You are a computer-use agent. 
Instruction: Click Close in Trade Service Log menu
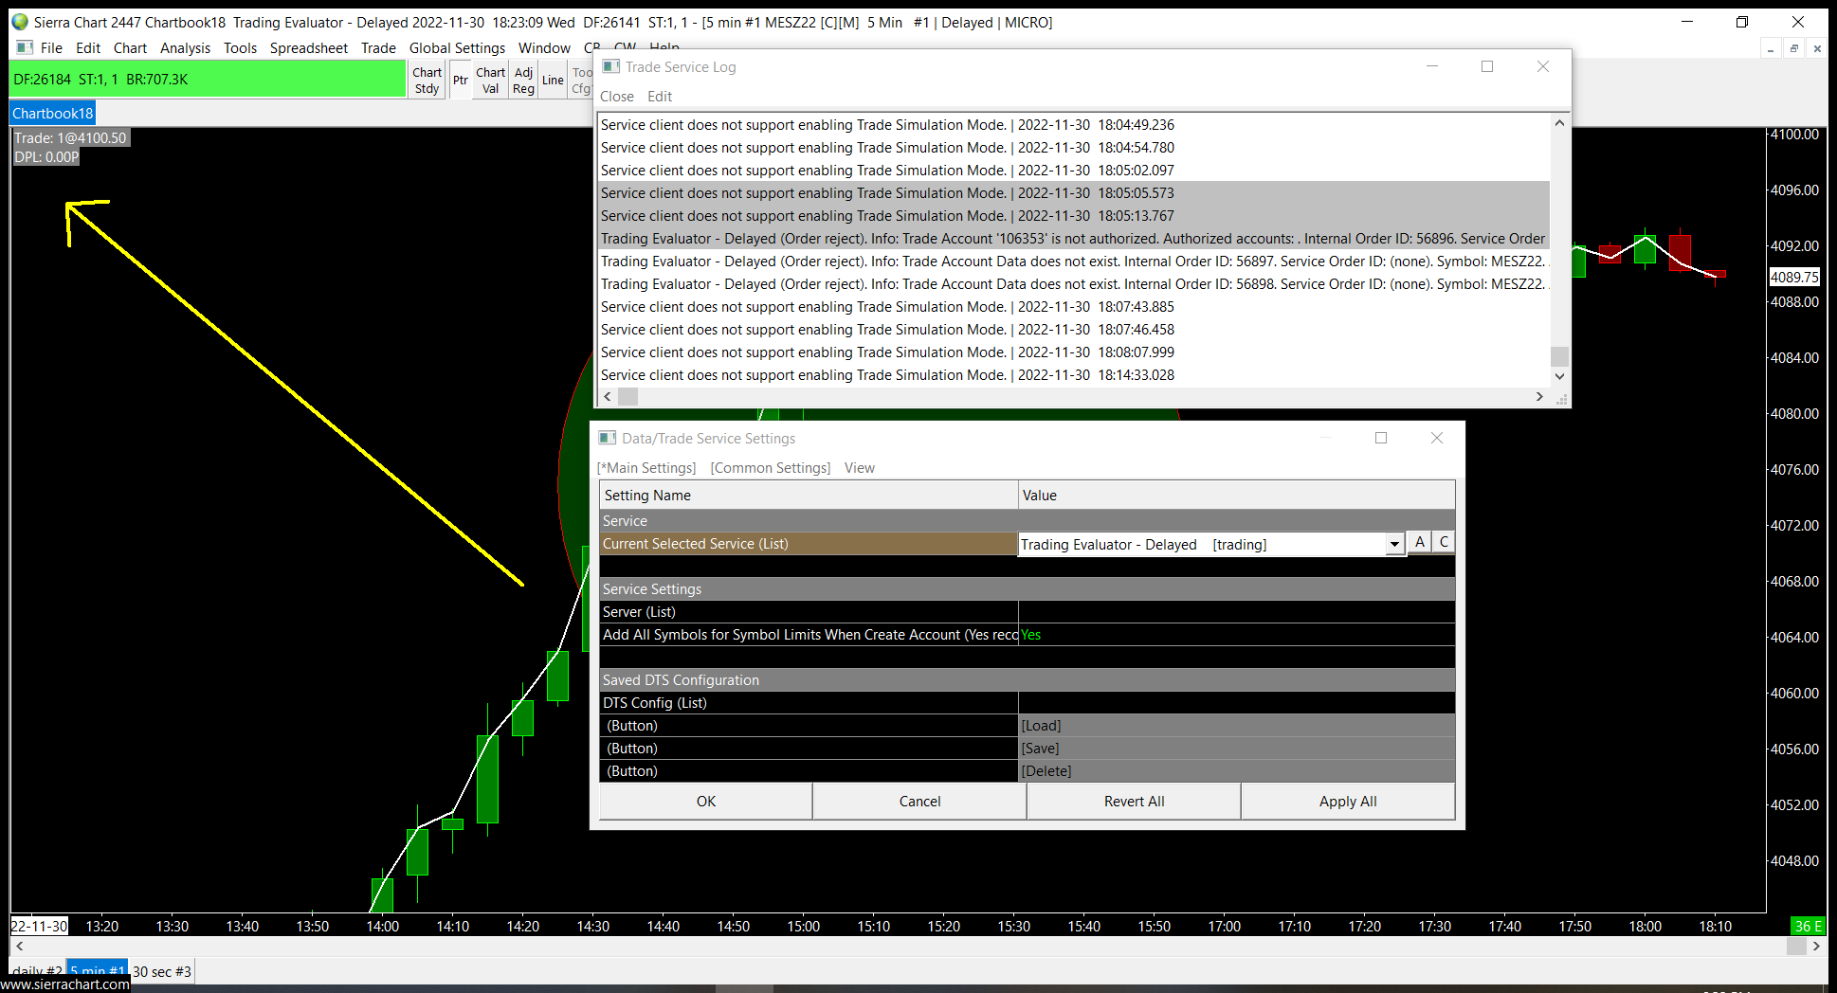click(617, 97)
